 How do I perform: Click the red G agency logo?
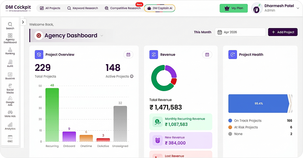[39, 36]
